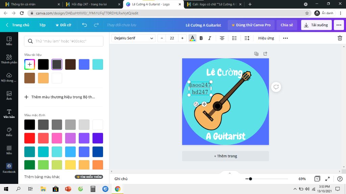Select the pink default color swatch

[57, 138]
